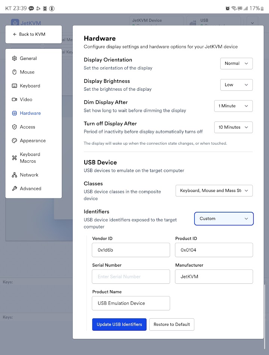Open the Display Brightness dropdown
Screen dimensions: 269x355
coord(236,85)
